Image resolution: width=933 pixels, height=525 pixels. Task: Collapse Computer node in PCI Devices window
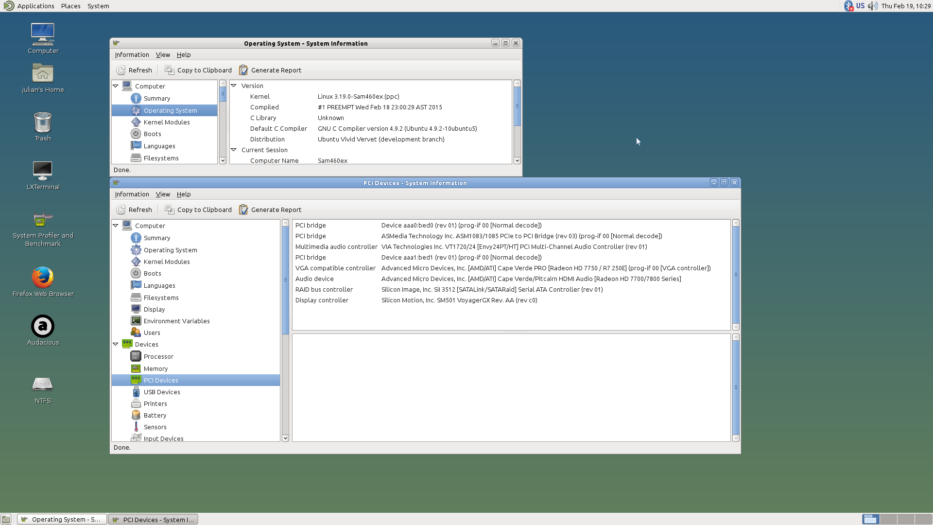(x=116, y=226)
